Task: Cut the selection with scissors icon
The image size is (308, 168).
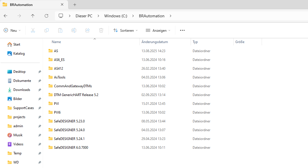Action: [x=33, y=30]
